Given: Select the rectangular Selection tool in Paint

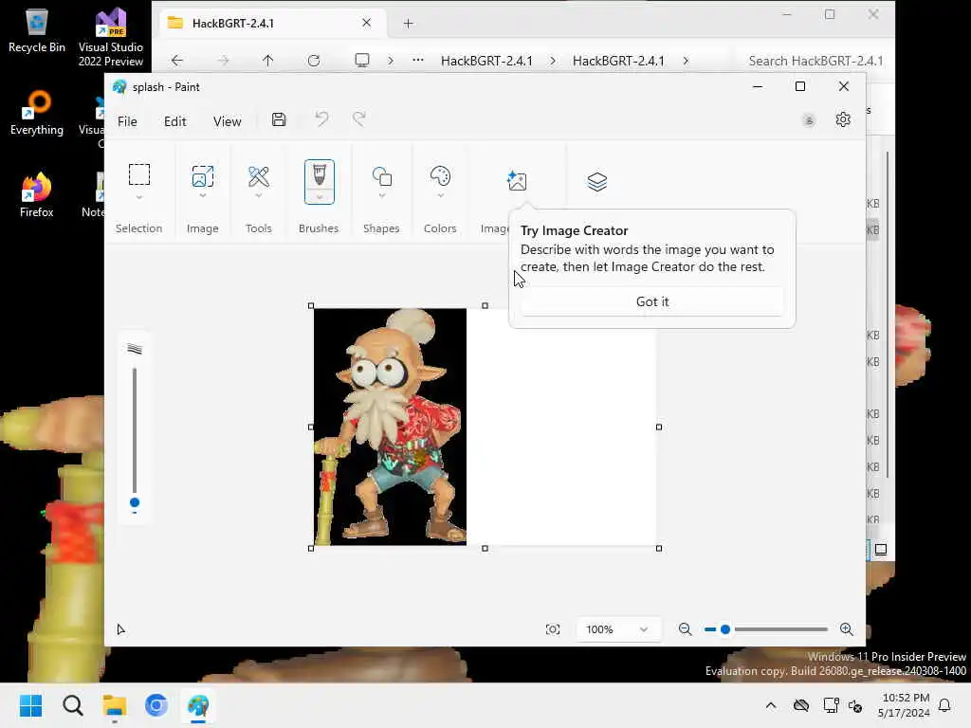Looking at the screenshot, I should 138,174.
